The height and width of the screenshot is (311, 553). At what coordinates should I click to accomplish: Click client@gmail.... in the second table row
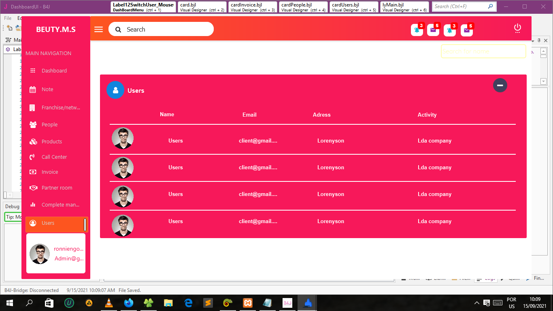point(258,168)
